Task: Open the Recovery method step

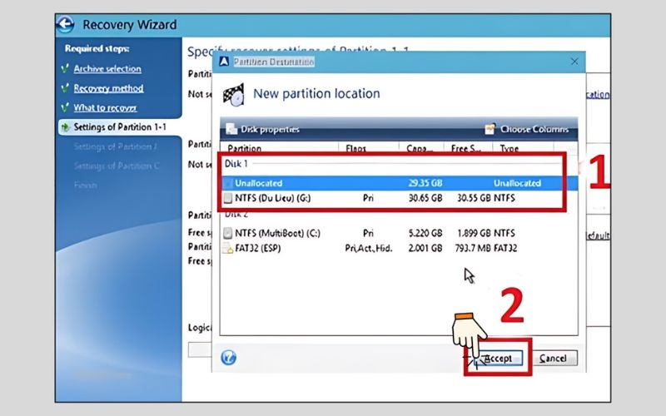Action: pyautogui.click(x=108, y=88)
